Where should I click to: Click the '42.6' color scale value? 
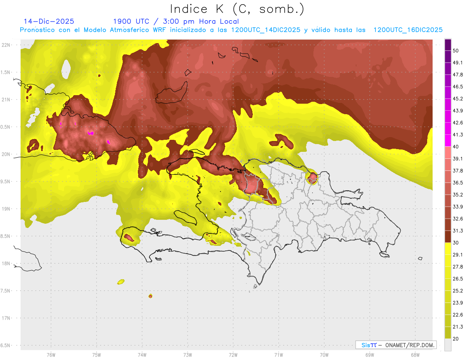(457, 123)
